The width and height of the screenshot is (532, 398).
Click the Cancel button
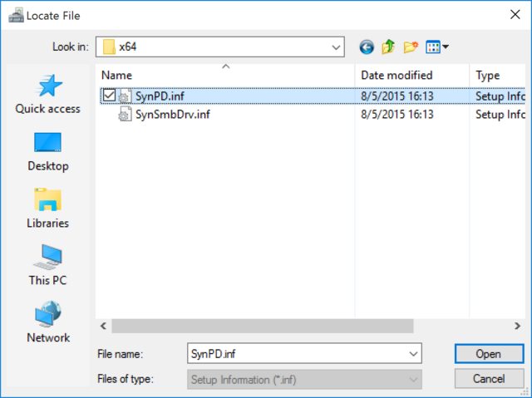point(489,378)
